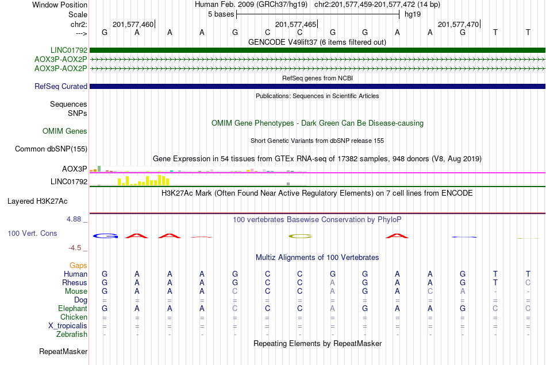This screenshot has height=365, width=546.
Task: Click LINC01792 label beside GTEx bar chart
Action: [x=69, y=181]
